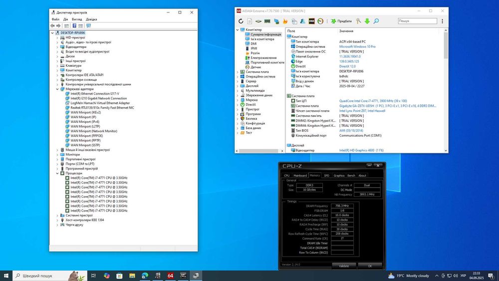499x281 pixels.
Task: Select Intel(R) Ethernet Connection I217-V adapter
Action: pyautogui.click(x=95, y=94)
